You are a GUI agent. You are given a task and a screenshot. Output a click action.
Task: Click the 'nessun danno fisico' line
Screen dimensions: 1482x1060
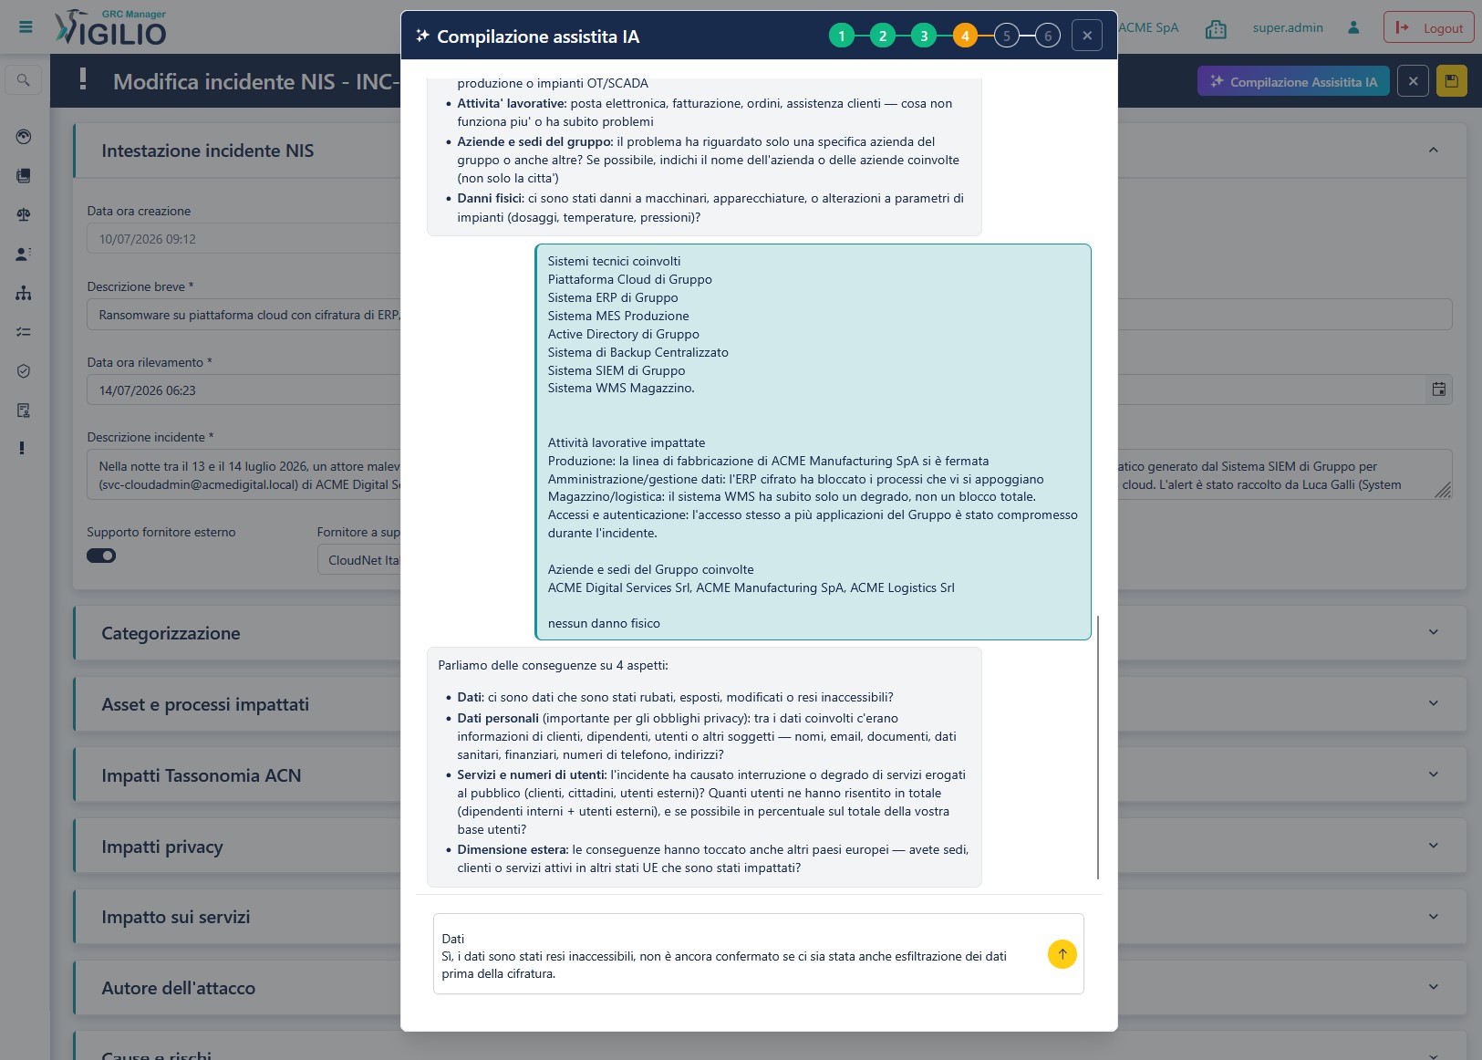(604, 623)
